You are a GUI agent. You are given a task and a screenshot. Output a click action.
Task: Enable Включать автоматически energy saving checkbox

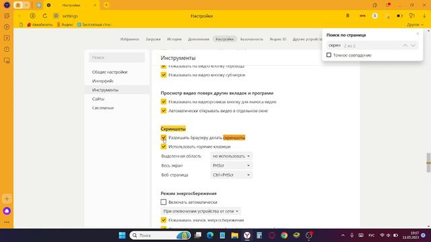(x=164, y=202)
